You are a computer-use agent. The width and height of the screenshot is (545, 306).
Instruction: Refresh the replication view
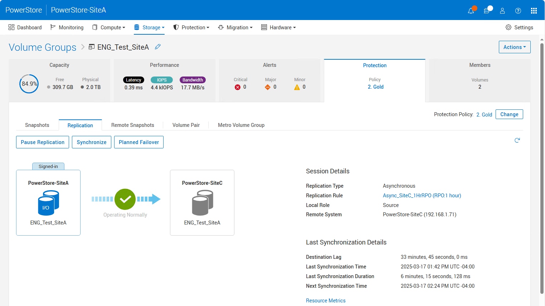pyautogui.click(x=517, y=140)
